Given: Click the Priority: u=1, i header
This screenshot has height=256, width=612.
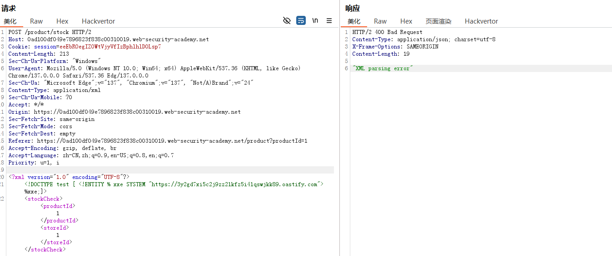Looking at the screenshot, I should point(34,163).
